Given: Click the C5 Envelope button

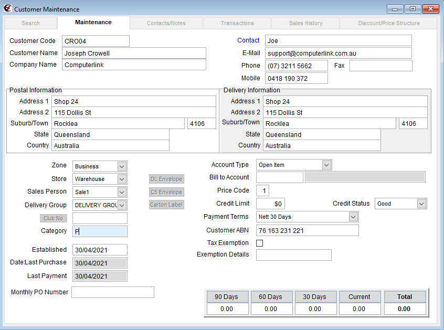Looking at the screenshot, I should pos(166,192).
